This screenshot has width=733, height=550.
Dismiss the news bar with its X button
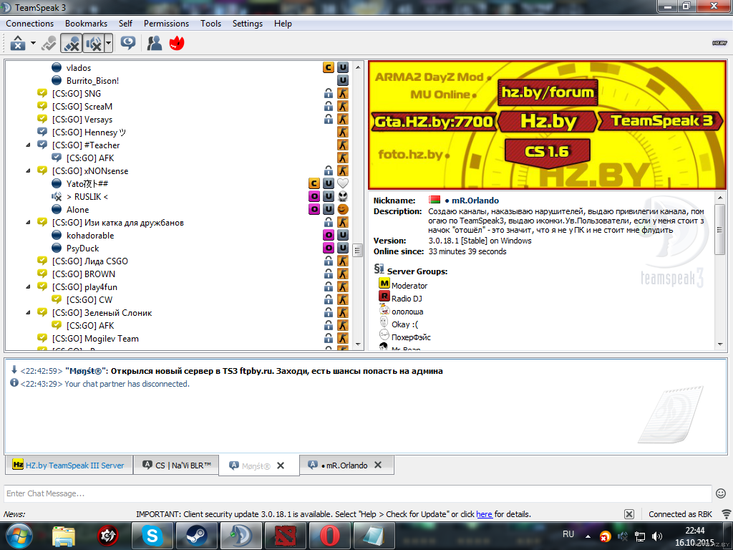(629, 514)
